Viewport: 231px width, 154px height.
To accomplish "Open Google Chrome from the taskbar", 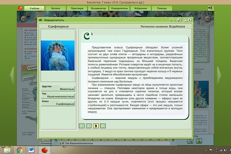I will 20,149.
